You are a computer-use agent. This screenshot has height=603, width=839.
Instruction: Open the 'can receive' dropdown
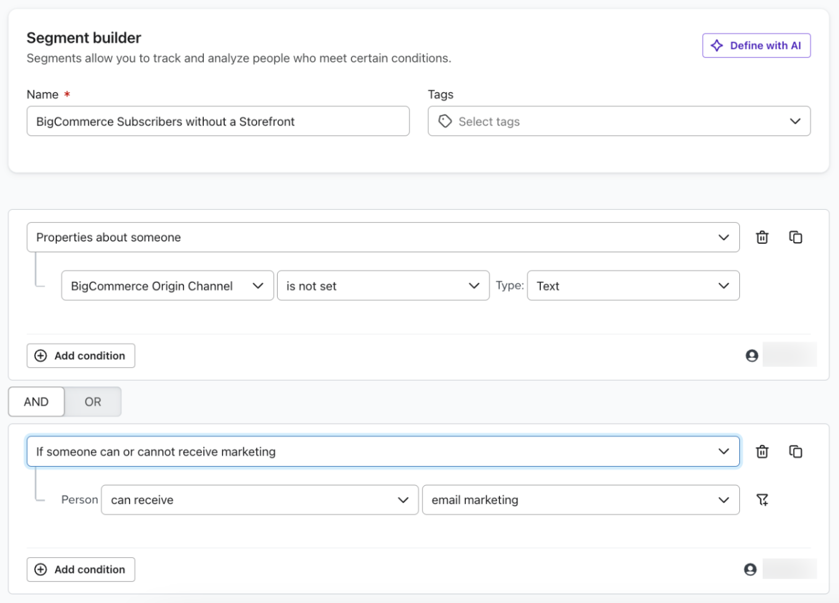(x=259, y=500)
